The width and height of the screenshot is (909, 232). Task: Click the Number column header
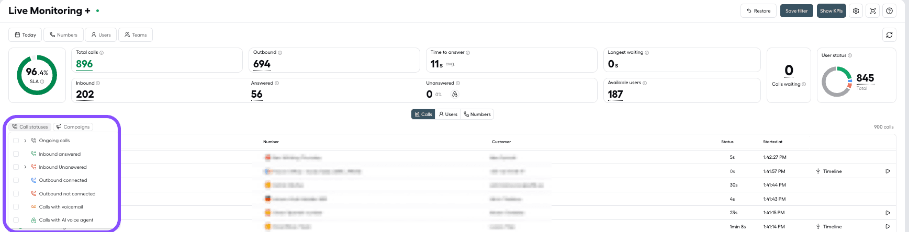271,142
